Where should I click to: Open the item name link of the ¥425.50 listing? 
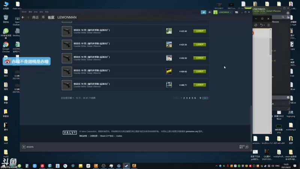(x=91, y=44)
